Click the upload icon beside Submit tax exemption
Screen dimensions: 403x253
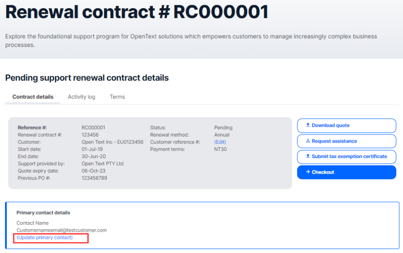coord(307,156)
